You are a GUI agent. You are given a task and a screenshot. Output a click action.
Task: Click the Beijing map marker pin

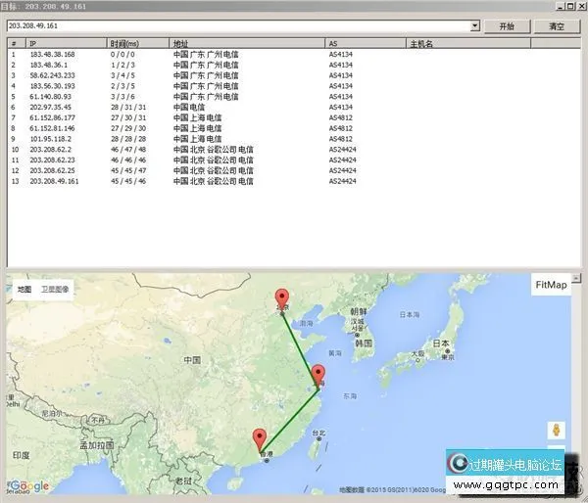tap(282, 298)
